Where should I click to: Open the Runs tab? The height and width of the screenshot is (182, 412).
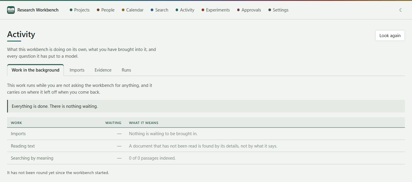pos(127,70)
